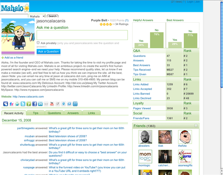The image size is (223, 175).
Task: Click the Login link
Action: tap(190, 2)
